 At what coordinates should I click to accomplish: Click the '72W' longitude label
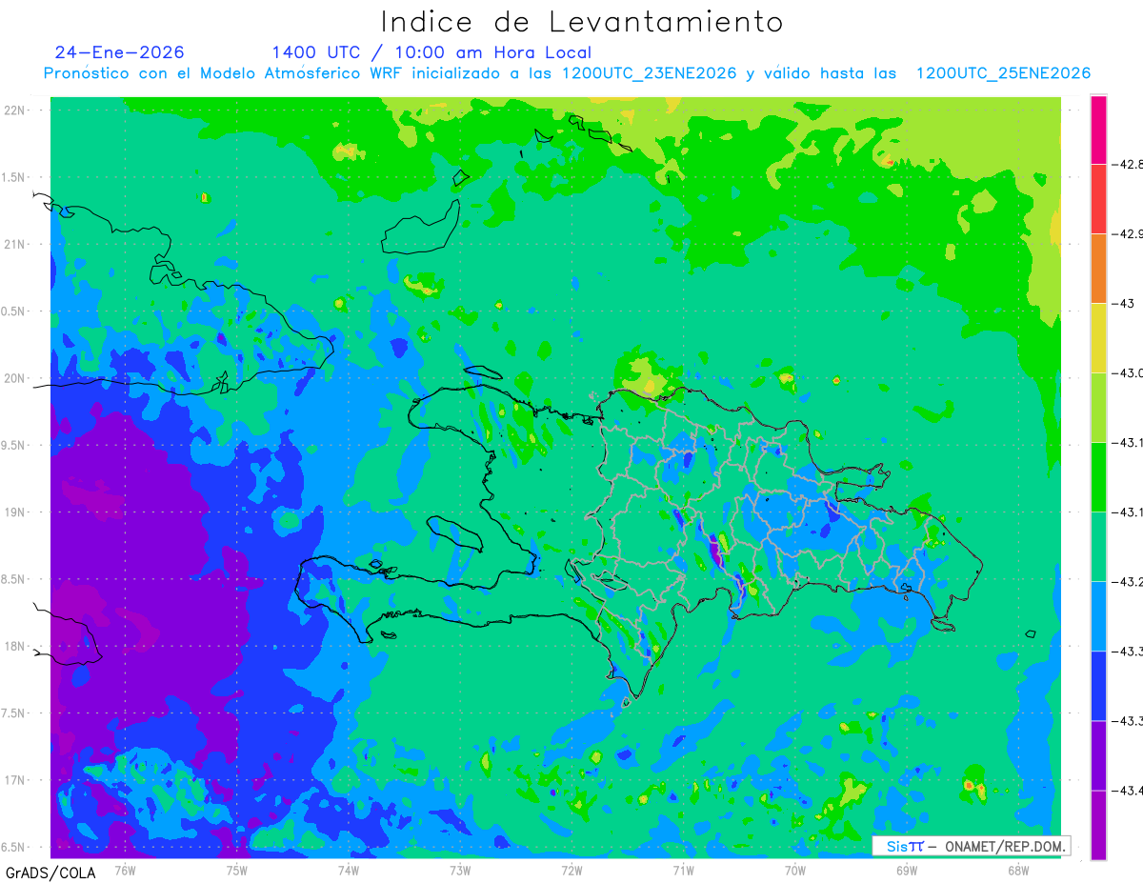click(x=571, y=870)
